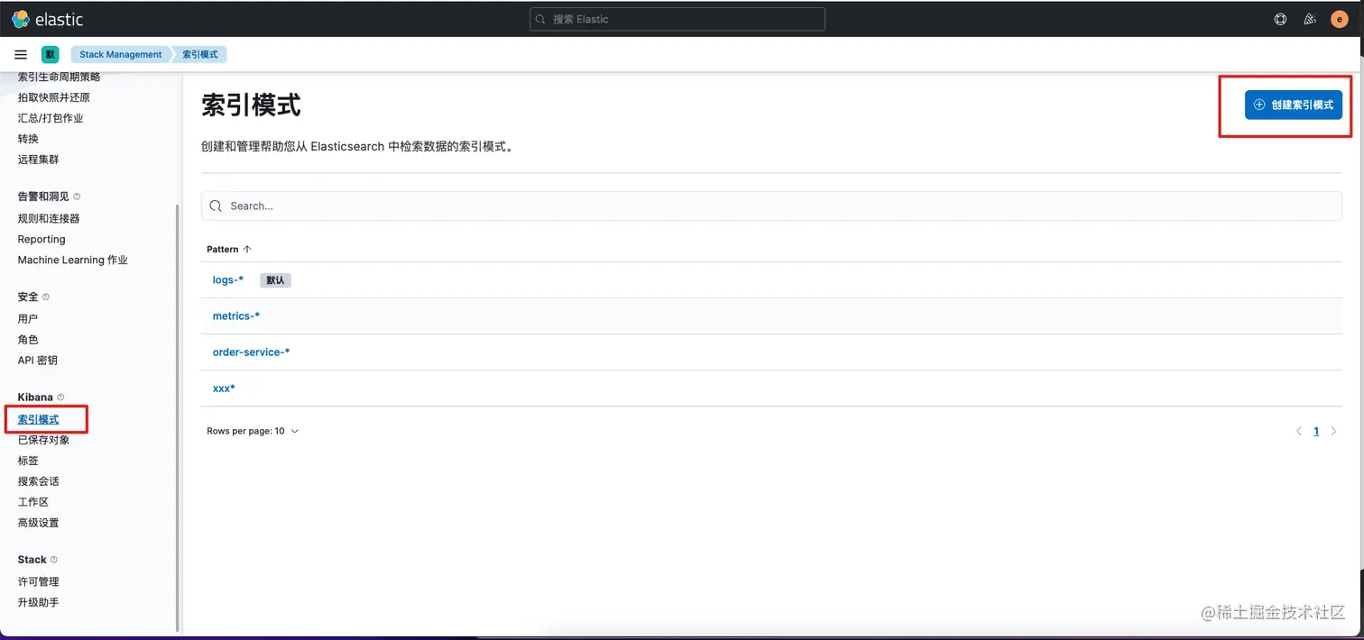
Task: Click into the index pattern Search field
Action: click(771, 206)
